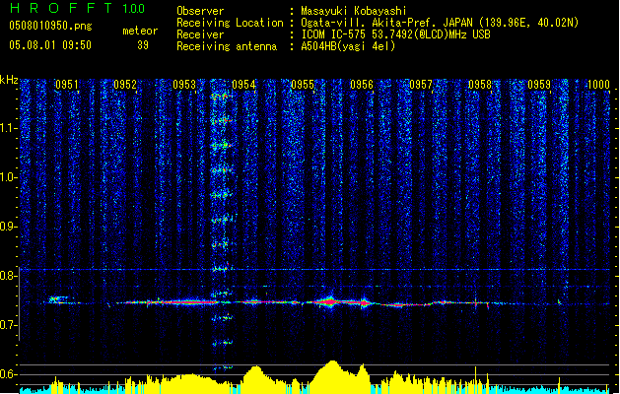Click the HROFFT 1.0.0 title text
This screenshot has width=620, height=394.
[77, 8]
